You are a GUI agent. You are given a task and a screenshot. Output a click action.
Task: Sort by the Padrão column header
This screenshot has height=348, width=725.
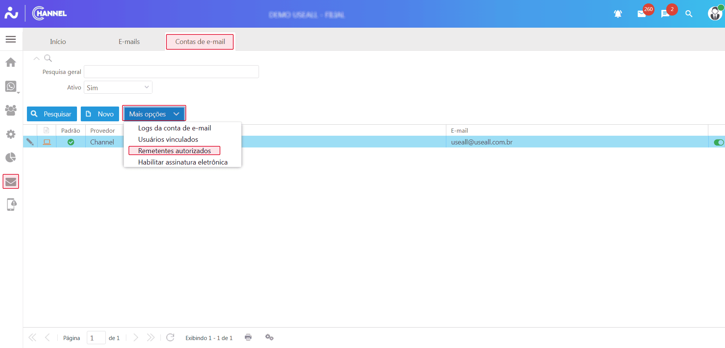pos(71,130)
